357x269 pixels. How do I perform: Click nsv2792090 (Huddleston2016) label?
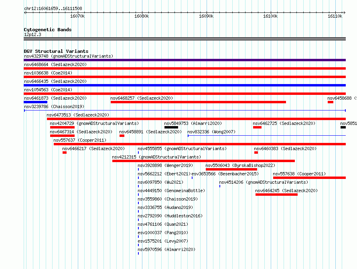[170, 216]
